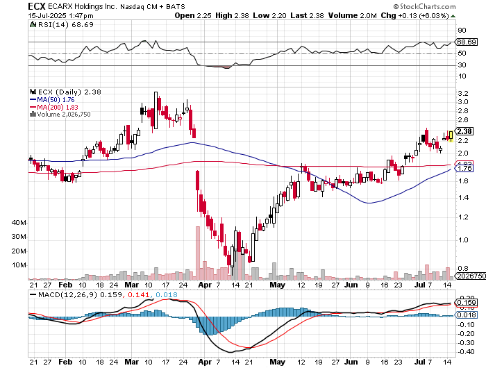Screen dimensions: 486x368
Task: Click the red 0.141 MACD signal value
Action: (139, 294)
